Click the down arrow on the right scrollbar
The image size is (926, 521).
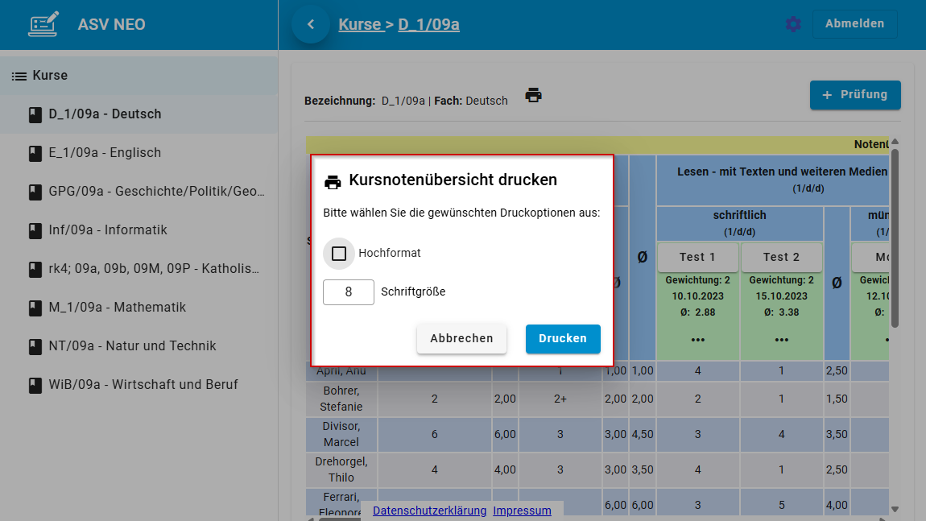(x=895, y=508)
